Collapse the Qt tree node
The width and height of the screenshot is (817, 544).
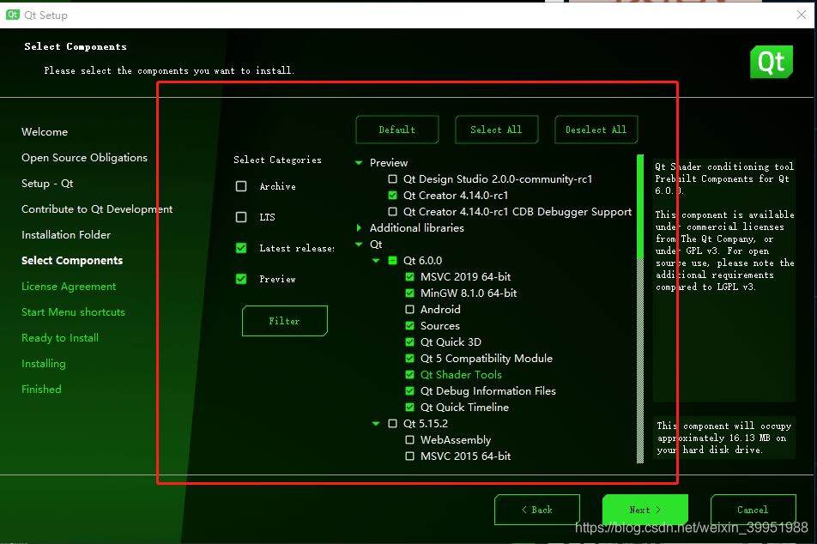coord(359,245)
